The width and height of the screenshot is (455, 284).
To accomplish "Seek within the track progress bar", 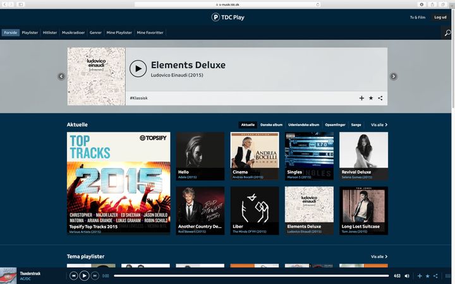I will (252, 276).
